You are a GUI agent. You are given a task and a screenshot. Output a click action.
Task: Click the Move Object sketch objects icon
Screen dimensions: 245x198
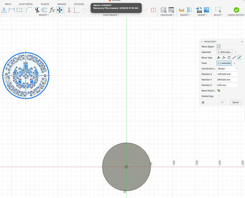[218, 47]
